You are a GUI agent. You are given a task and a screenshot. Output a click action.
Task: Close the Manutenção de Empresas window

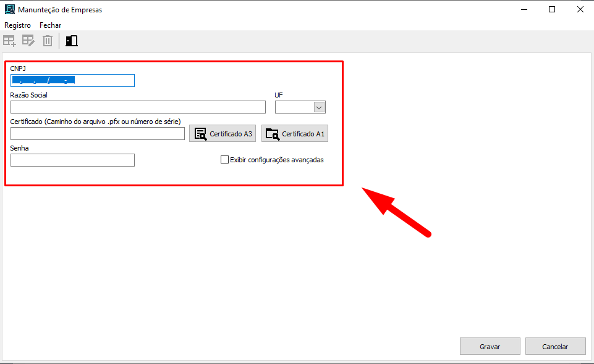point(580,9)
